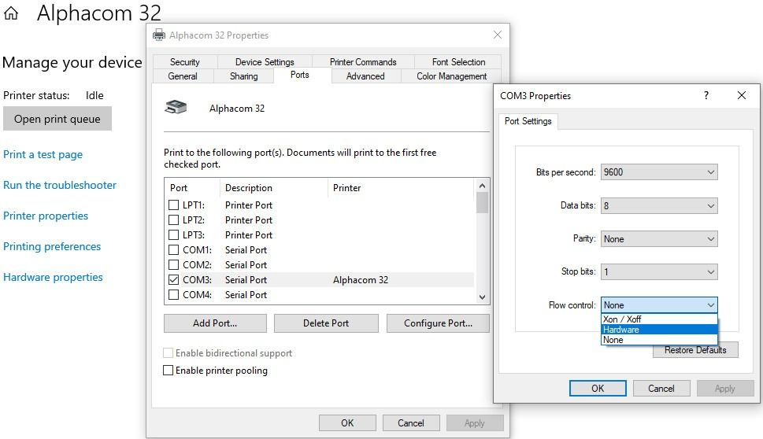The image size is (763, 439).
Task: Select Hardware flow control option
Action: point(659,330)
